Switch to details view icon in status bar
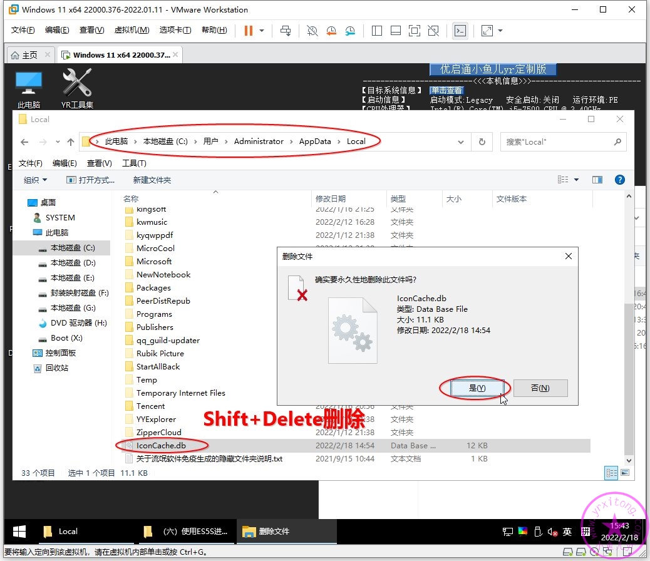The width and height of the screenshot is (650, 561). (611, 473)
